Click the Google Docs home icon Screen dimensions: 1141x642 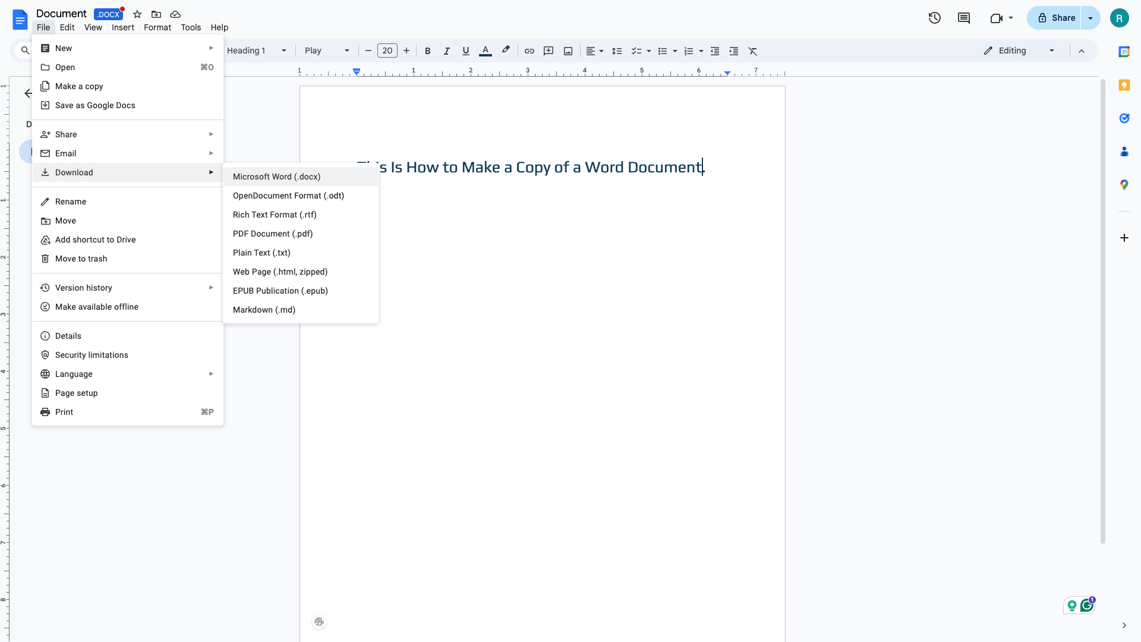click(x=20, y=20)
